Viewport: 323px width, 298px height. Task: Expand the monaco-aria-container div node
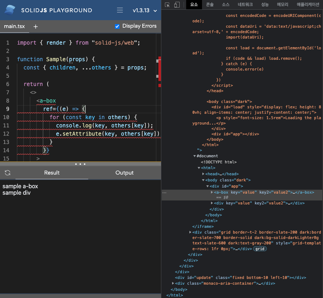173,283
